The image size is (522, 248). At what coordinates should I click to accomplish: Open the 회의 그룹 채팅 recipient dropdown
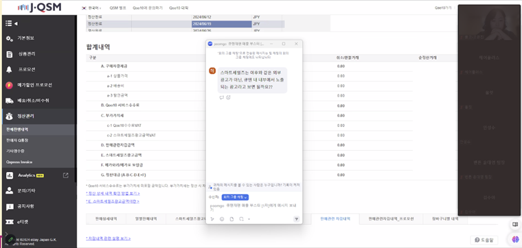coord(235,197)
